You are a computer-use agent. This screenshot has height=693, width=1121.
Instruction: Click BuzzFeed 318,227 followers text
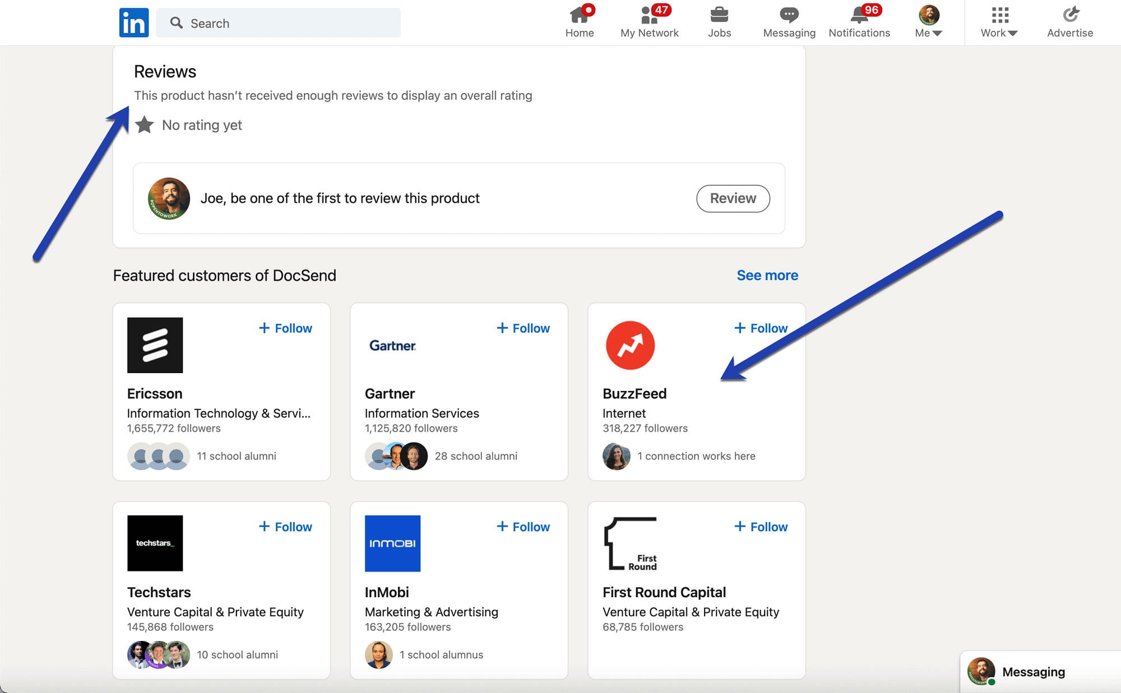[x=645, y=429]
